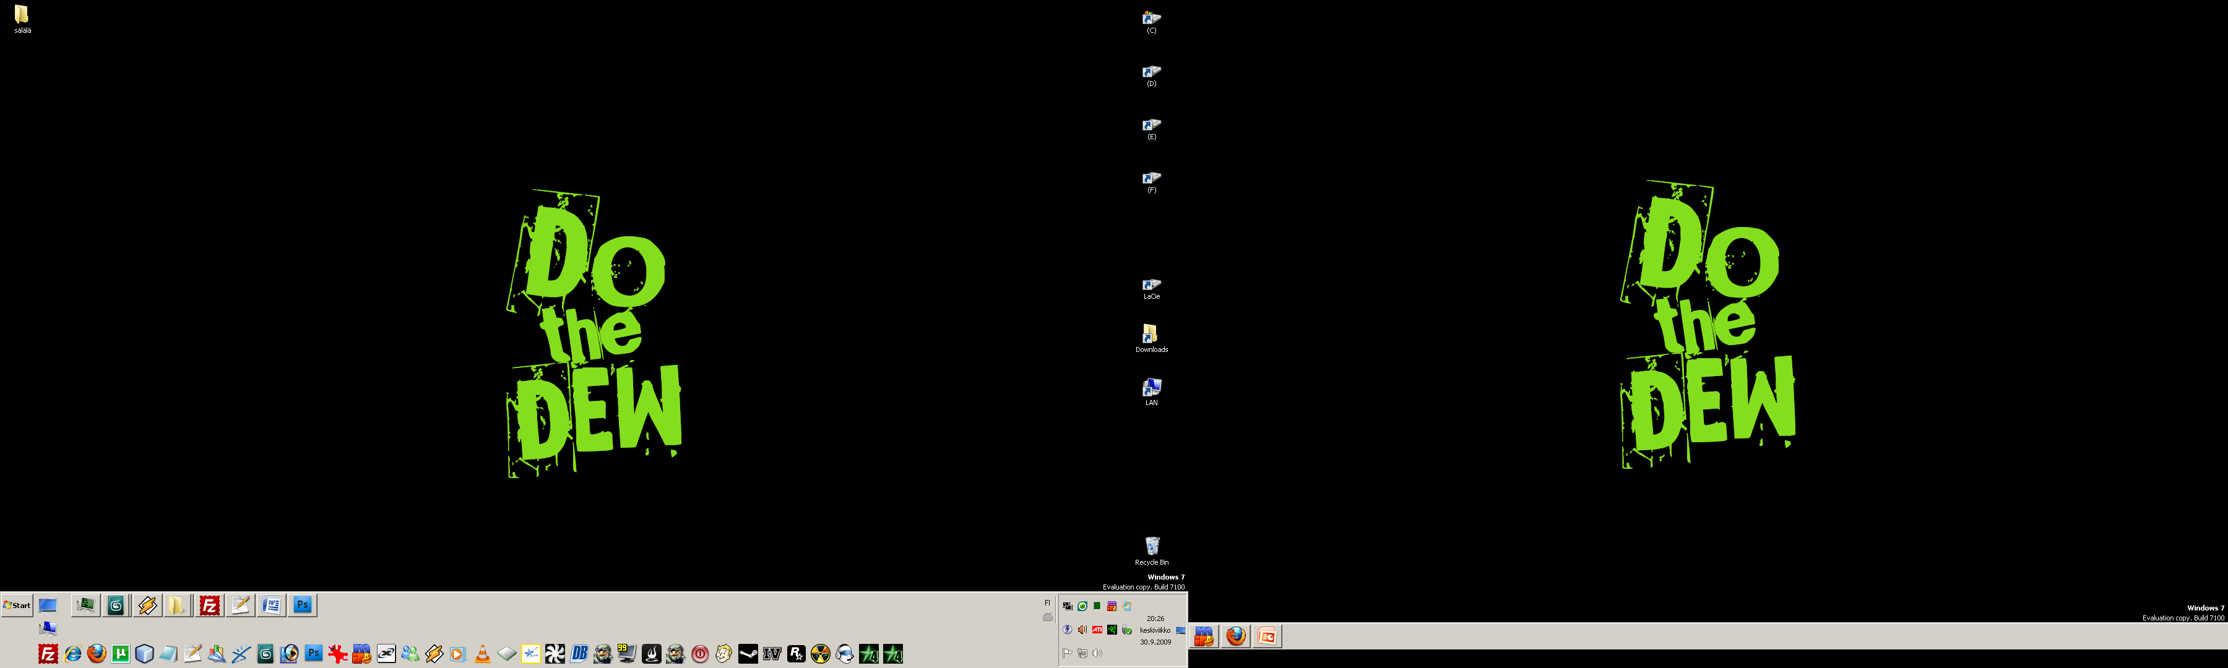Launch Internet Explorer from the quick launch row

[72, 654]
